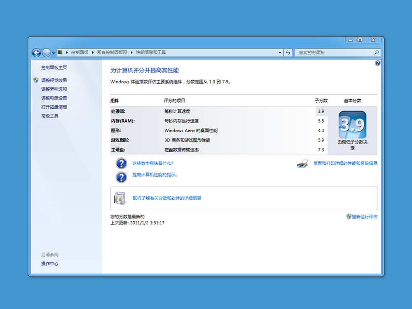Open 联机了解有关分数和软件的详细信息 link
The image size is (412, 309).
pos(167,198)
